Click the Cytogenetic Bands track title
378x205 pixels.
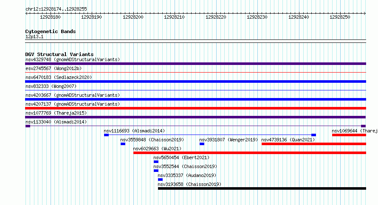pos(51,31)
